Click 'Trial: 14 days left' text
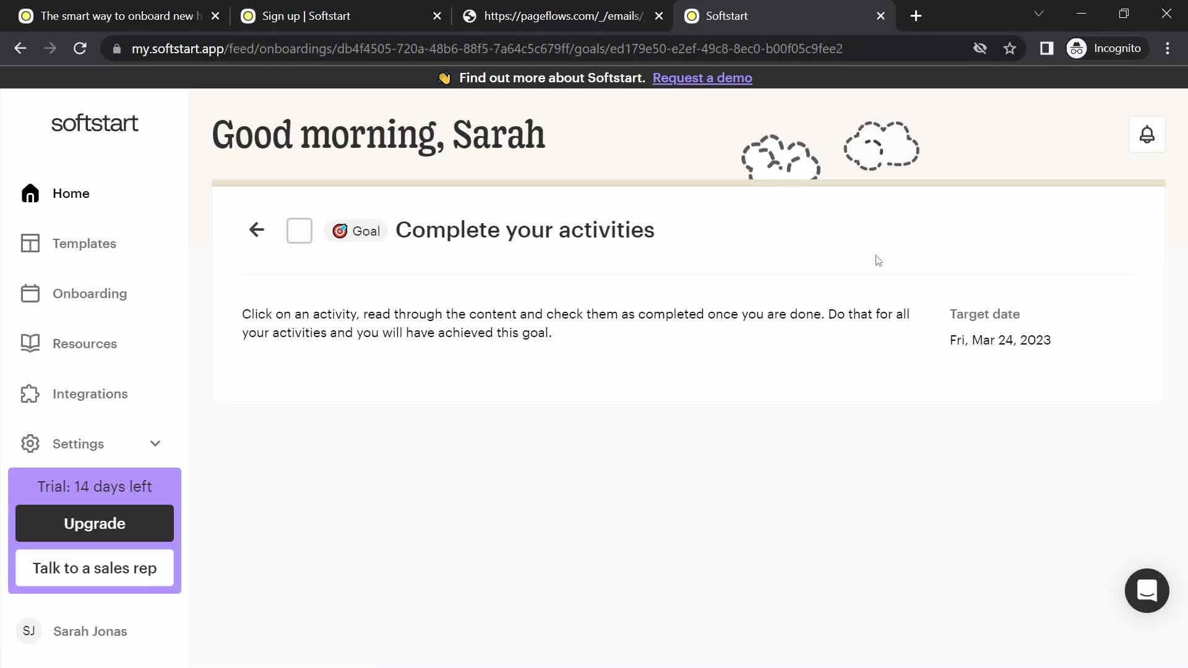Screen dimensions: 1188x668 95,487
